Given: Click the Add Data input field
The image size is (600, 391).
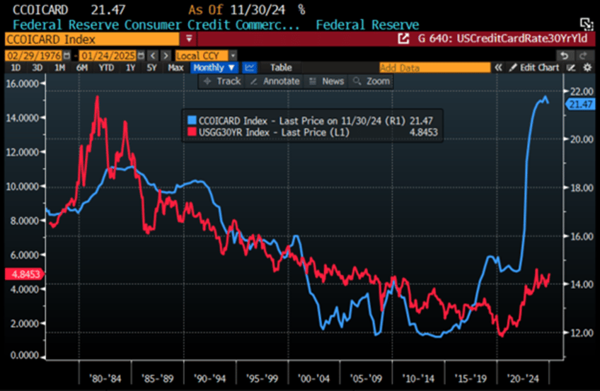Looking at the screenshot, I should click(x=434, y=68).
